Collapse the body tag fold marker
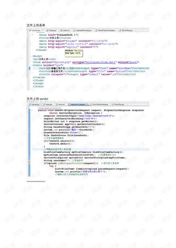176x248 pixels. point(32,56)
